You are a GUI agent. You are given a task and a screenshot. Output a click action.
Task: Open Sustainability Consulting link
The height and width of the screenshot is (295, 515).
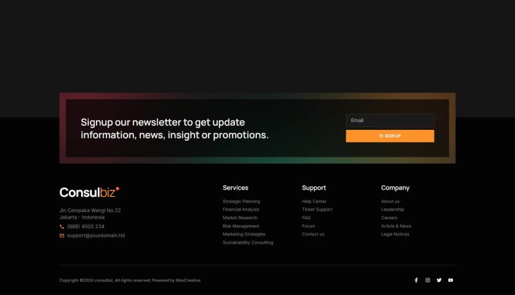click(248, 243)
